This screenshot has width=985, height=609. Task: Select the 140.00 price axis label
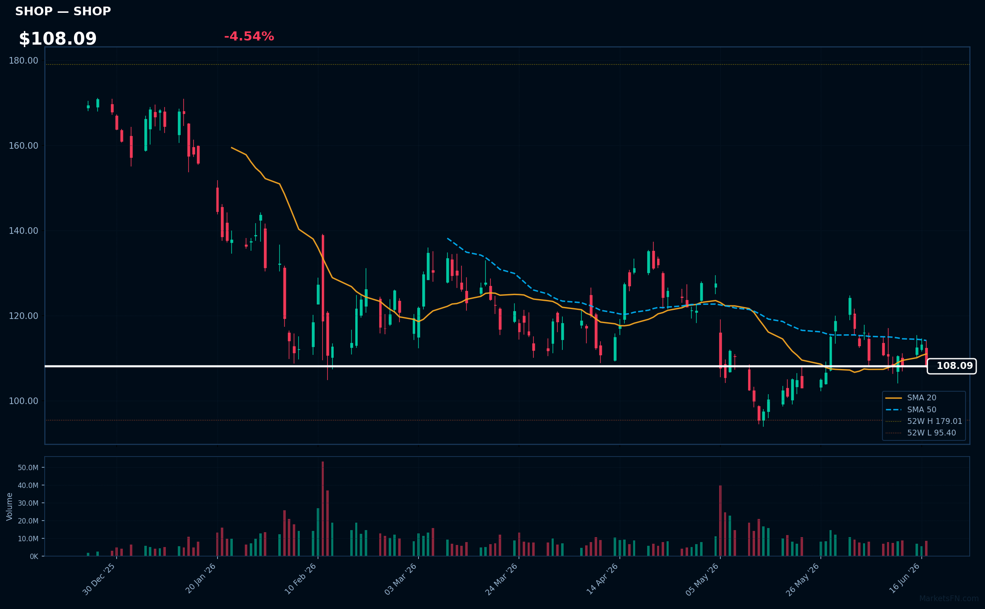tap(23, 231)
